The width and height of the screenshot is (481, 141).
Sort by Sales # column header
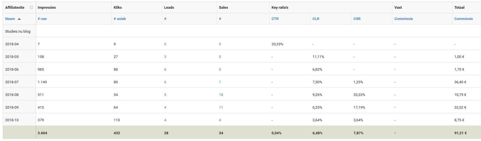click(220, 19)
